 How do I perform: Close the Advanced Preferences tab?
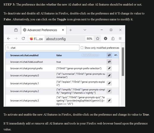click(63, 30)
